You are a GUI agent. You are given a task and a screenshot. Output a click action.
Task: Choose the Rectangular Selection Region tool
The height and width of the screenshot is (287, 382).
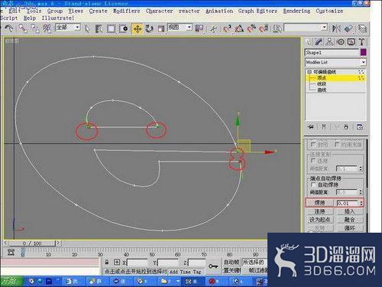click(111, 28)
